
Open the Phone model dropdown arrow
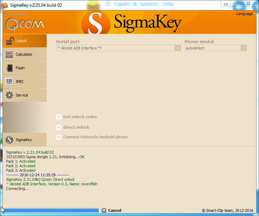point(243,48)
